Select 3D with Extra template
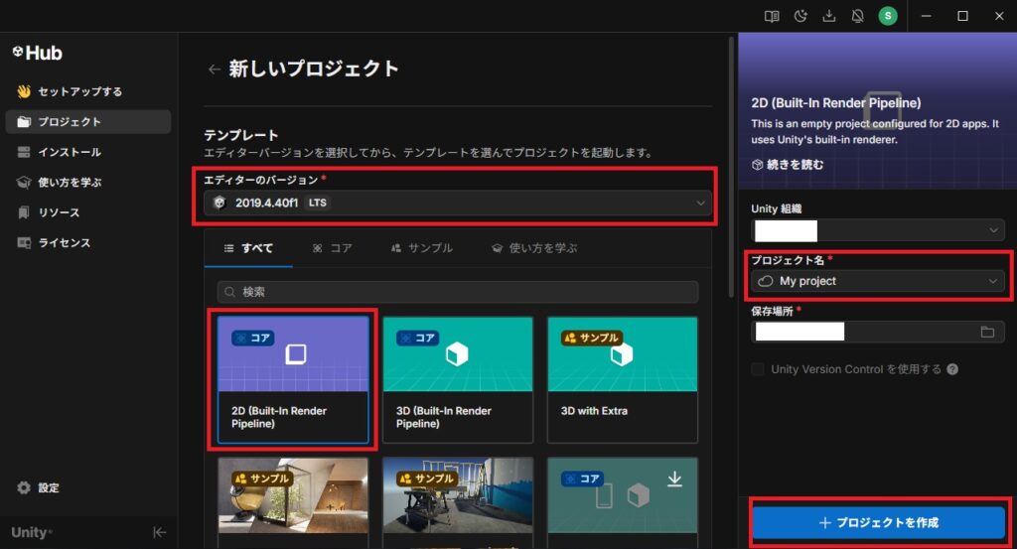The height and width of the screenshot is (549, 1017). click(x=623, y=380)
